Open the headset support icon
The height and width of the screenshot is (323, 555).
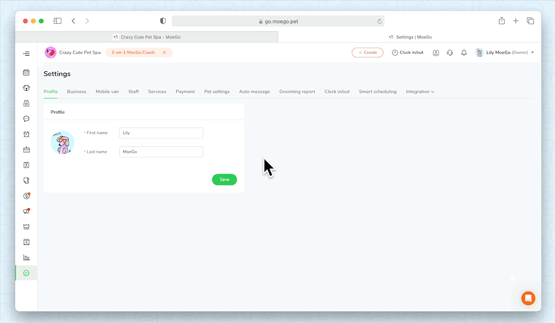(x=450, y=53)
